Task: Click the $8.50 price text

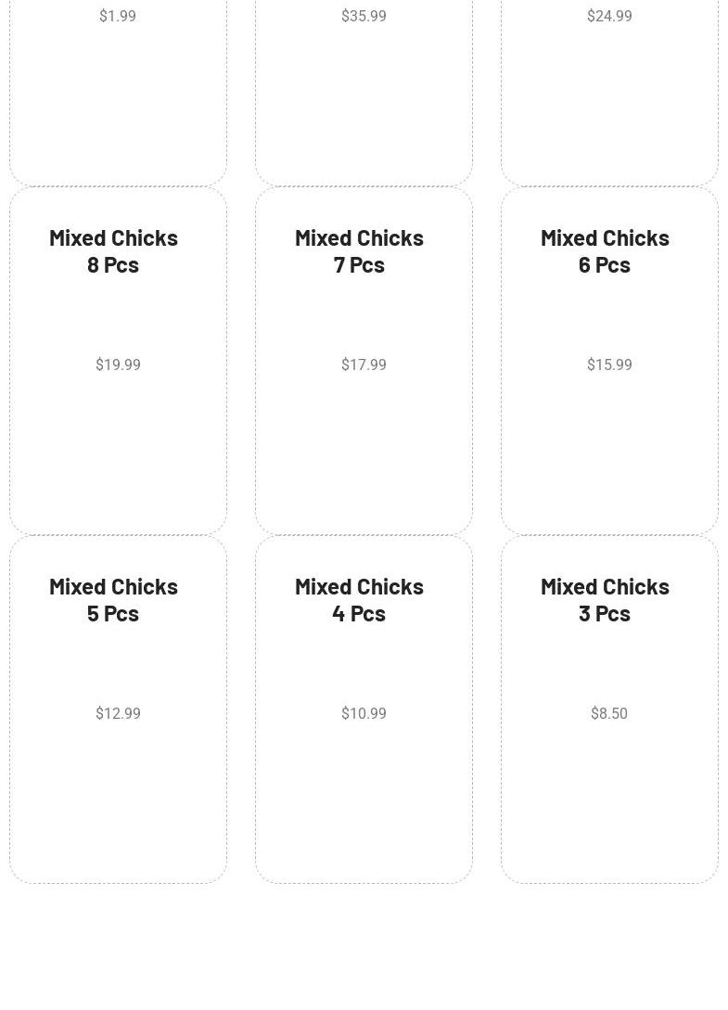Action: pos(609,713)
